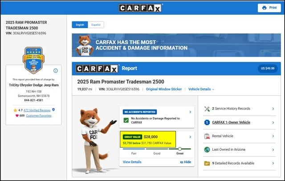The width and height of the screenshot is (285, 181).
Task: Click the value slider handle at Great
Action: pyautogui.click(x=180, y=149)
